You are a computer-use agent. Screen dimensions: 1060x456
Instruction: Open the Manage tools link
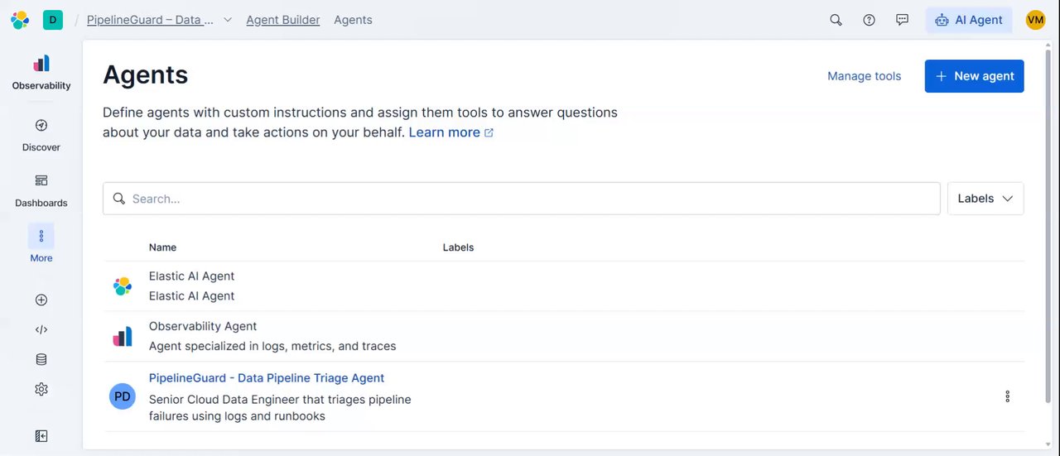click(864, 76)
